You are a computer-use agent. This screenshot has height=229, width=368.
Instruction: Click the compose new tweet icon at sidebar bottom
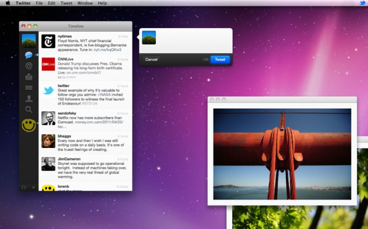24,187
